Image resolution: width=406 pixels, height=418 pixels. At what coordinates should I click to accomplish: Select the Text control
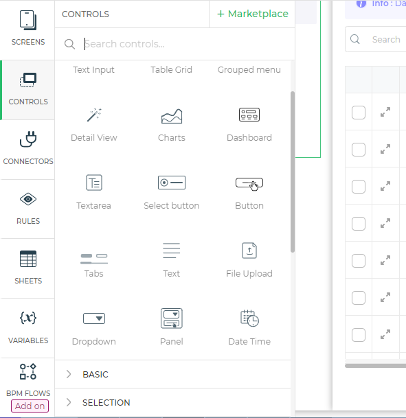tap(172, 261)
